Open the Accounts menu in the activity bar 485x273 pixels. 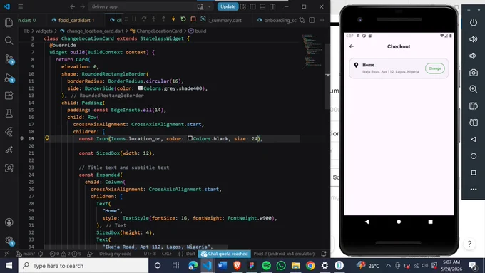[x=9, y=222]
